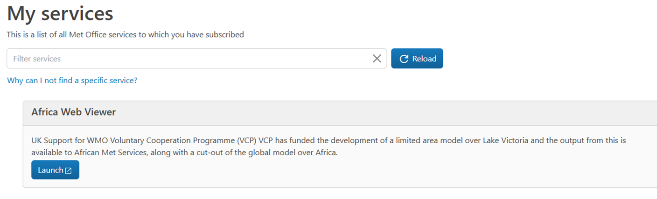Open 'Why can I not find a specific service?'
This screenshot has width=657, height=199.
(x=72, y=80)
